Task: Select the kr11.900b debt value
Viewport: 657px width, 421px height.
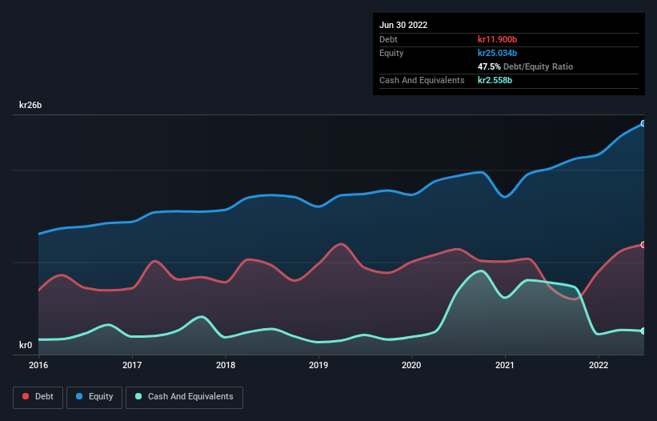Action: [x=498, y=39]
